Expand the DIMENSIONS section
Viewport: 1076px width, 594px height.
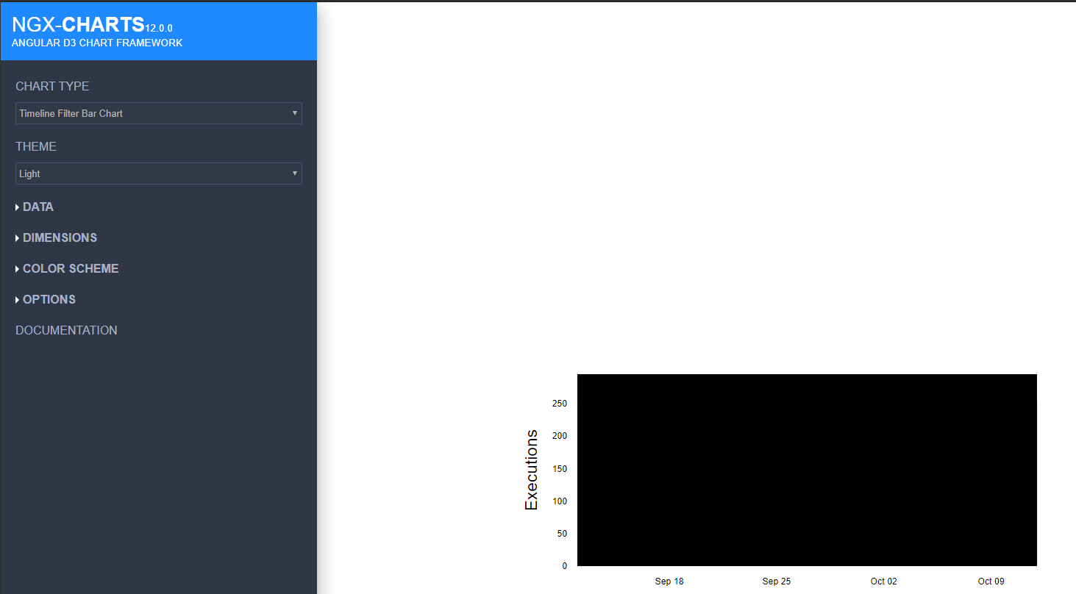point(60,237)
